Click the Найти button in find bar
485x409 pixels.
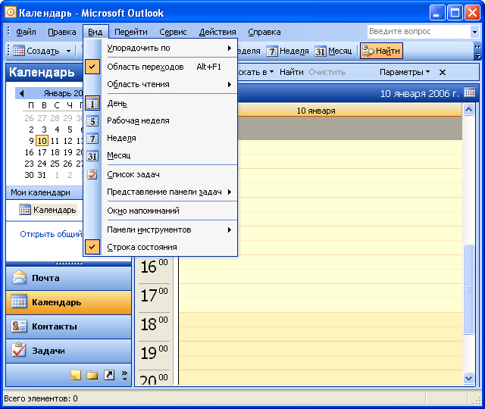[x=291, y=72]
